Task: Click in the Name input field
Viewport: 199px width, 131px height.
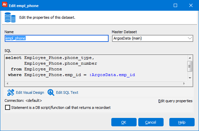Action: point(57,38)
